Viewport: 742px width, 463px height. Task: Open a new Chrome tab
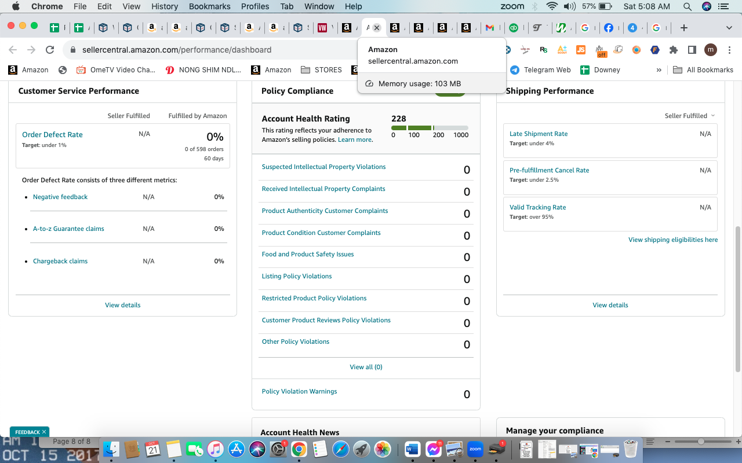point(684,27)
